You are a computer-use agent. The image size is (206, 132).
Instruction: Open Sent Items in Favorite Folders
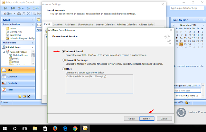coord(15,35)
